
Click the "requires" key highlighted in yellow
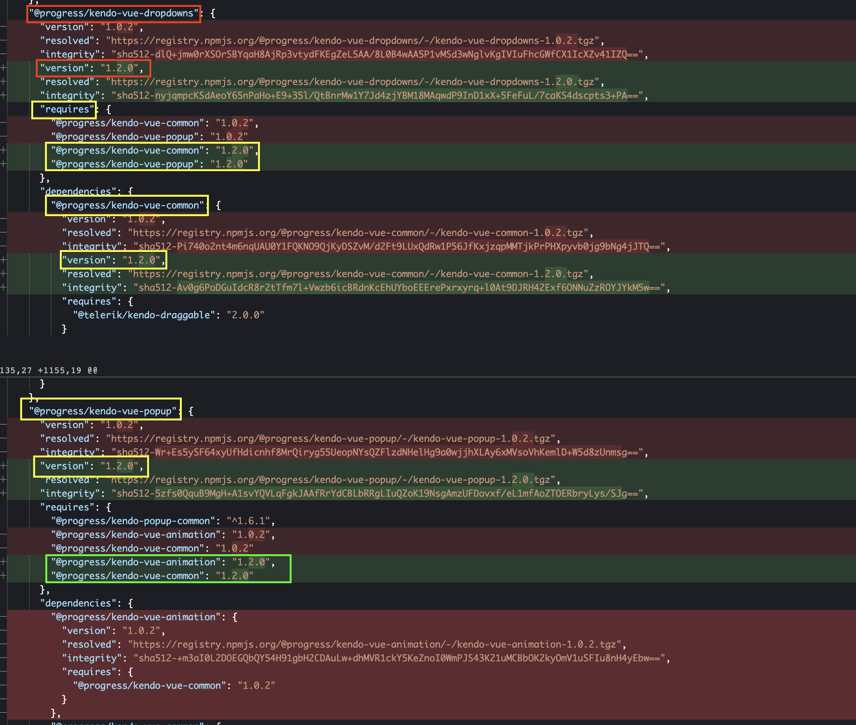click(67, 109)
